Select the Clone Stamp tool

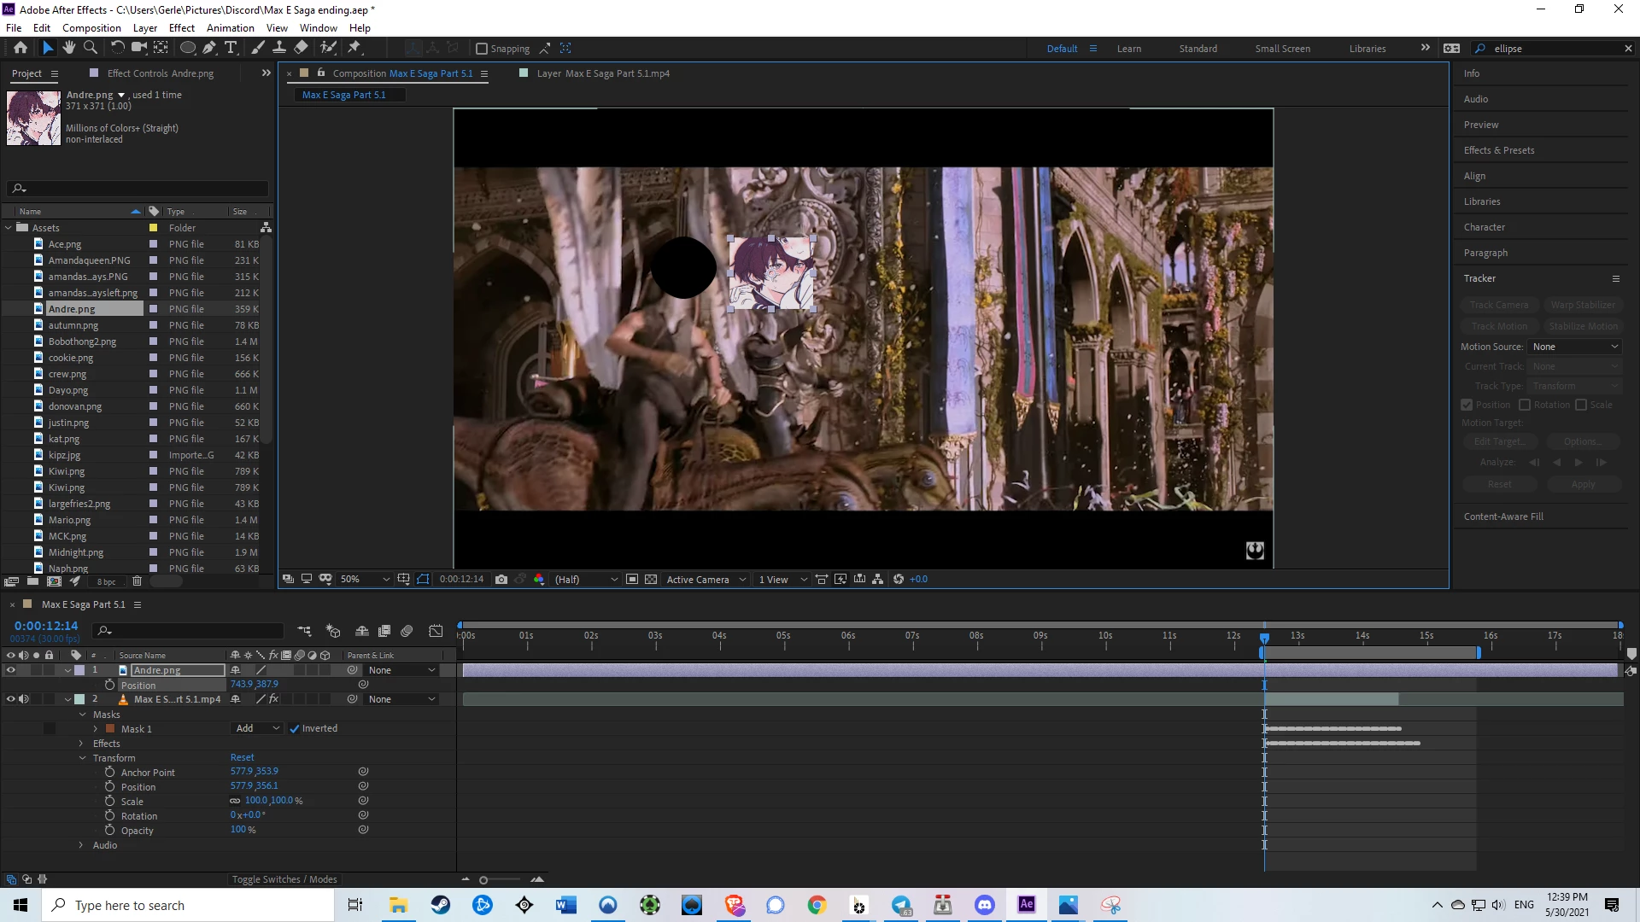278,48
